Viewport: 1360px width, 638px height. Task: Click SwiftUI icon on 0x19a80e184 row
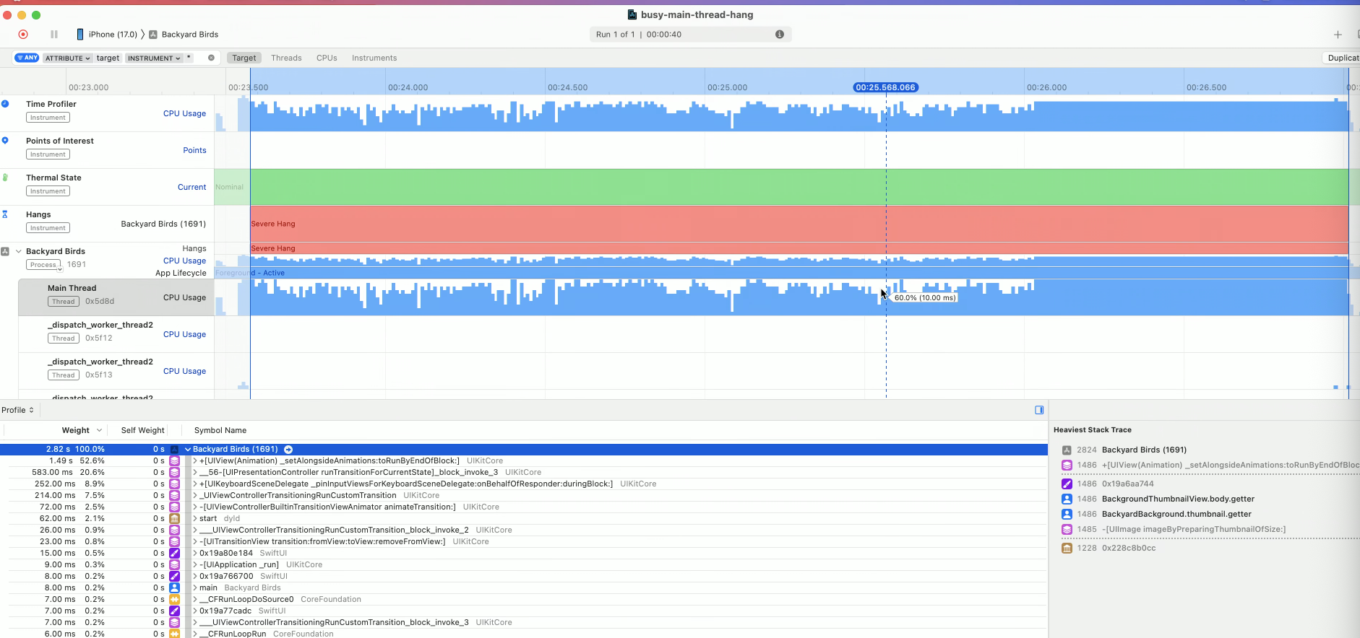pyautogui.click(x=174, y=553)
